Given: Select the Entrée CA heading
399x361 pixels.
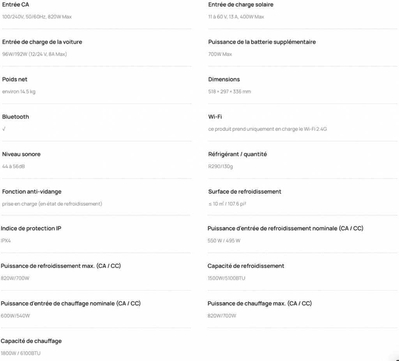Looking at the screenshot, I should click(x=16, y=5).
